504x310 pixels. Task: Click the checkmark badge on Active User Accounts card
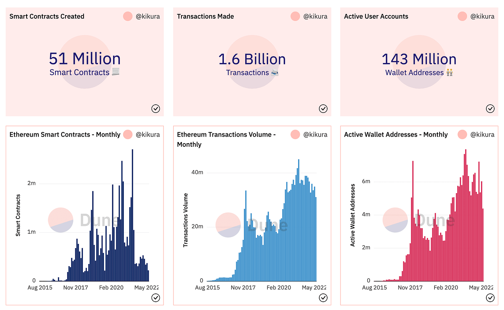(x=490, y=109)
